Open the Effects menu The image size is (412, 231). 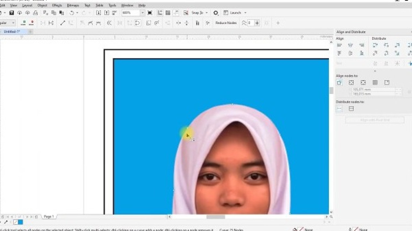57,6
